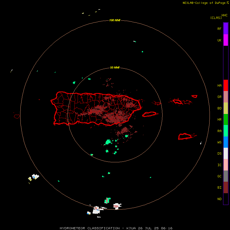Viewport: 230px width, 230px height.
Task: Click the BI brown legend swatch
Action: point(226,188)
